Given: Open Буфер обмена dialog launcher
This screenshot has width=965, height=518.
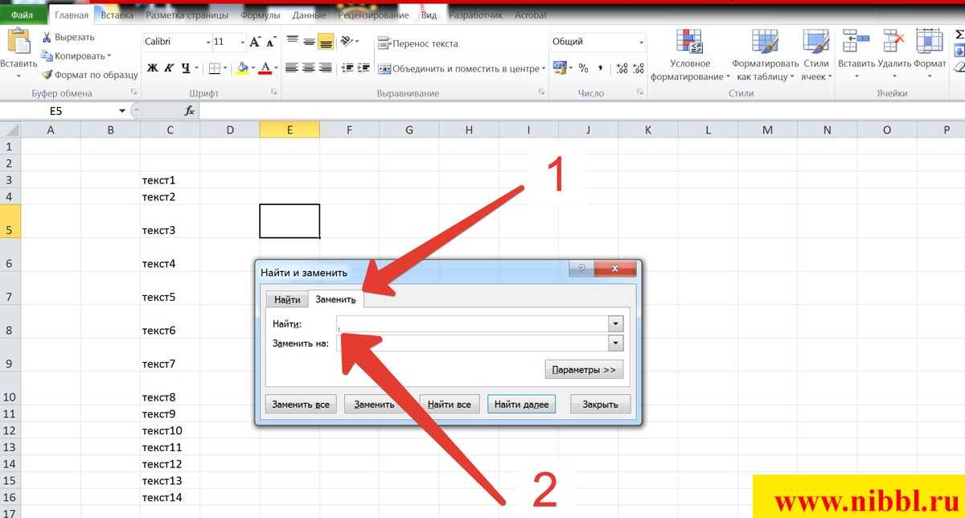Looking at the screenshot, I should point(133,93).
